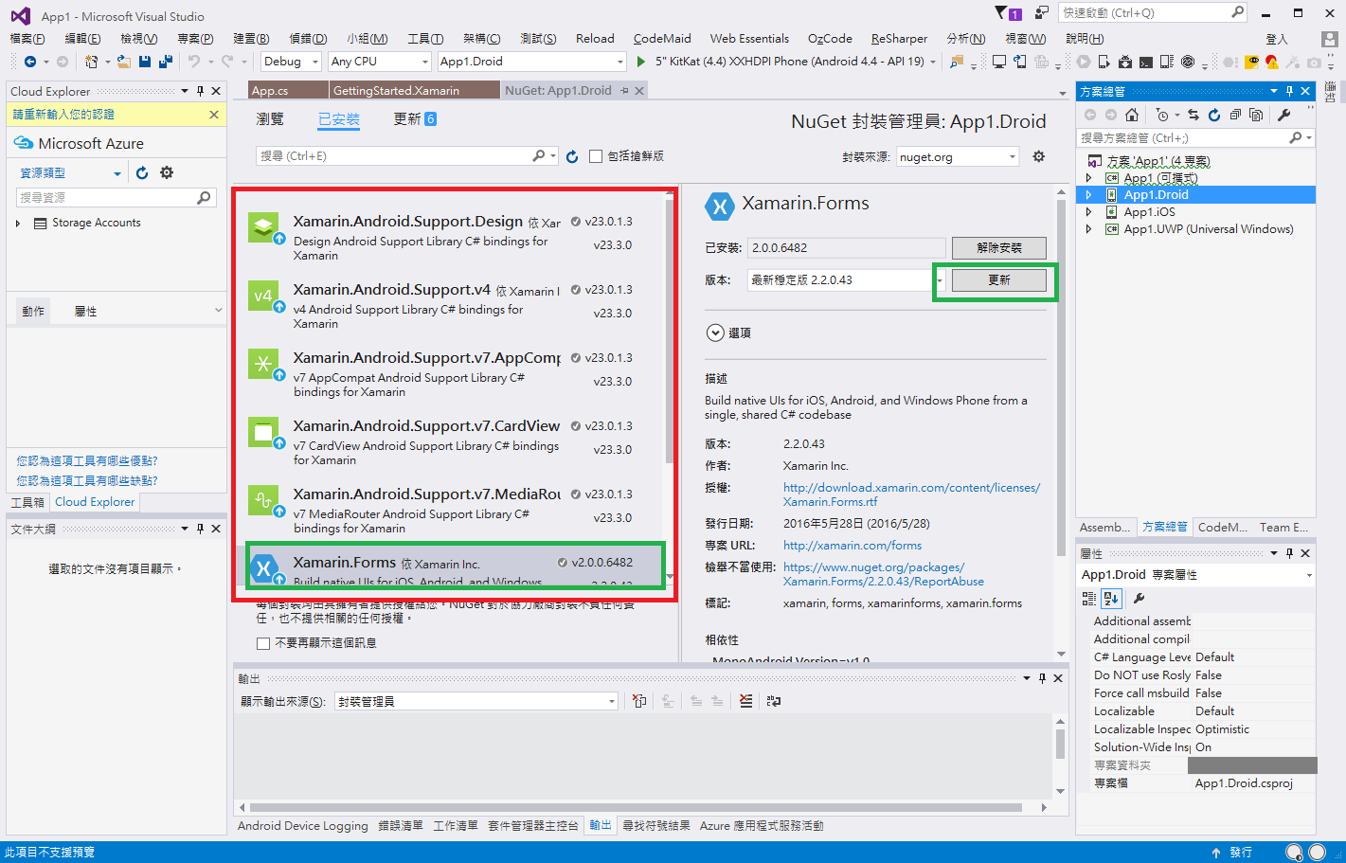This screenshot has width=1346, height=863.
Task: Click the Save disk icon in toolbar
Action: pyautogui.click(x=145, y=62)
